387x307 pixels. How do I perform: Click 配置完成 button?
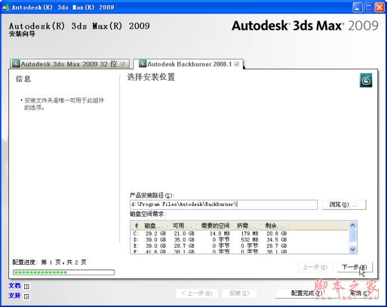pyautogui.click(x=307, y=294)
